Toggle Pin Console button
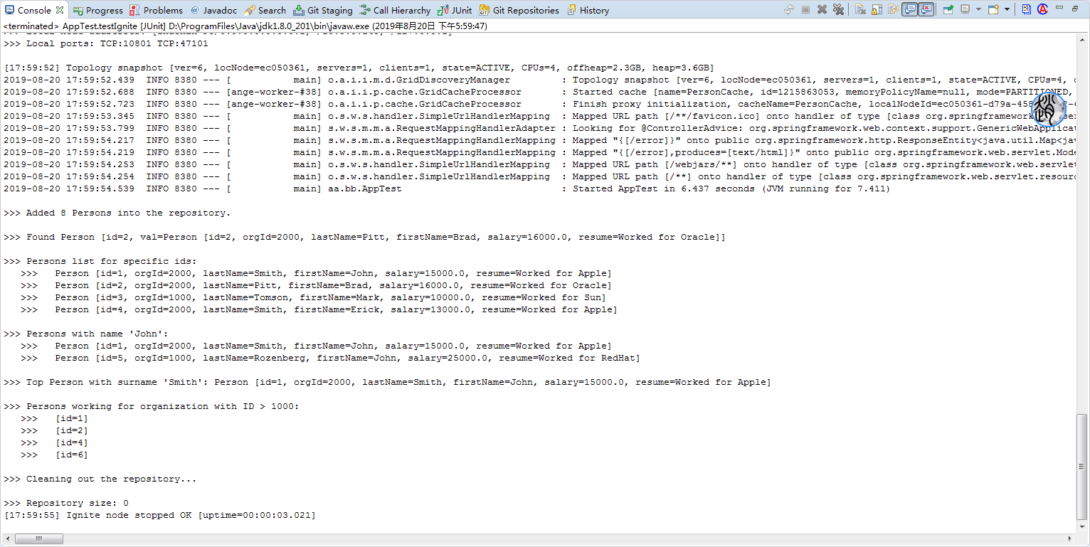 948,10
